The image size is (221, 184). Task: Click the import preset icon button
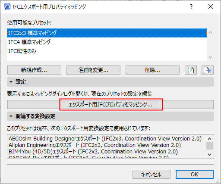click(x=191, y=70)
